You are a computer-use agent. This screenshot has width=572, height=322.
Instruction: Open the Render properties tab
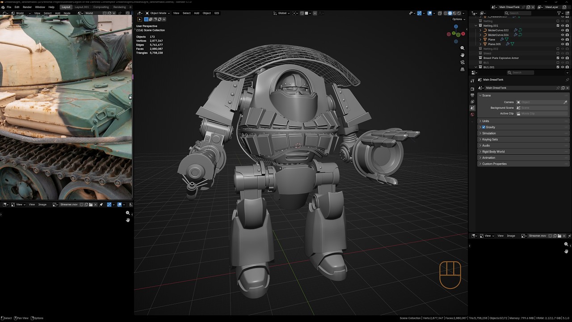point(472,89)
